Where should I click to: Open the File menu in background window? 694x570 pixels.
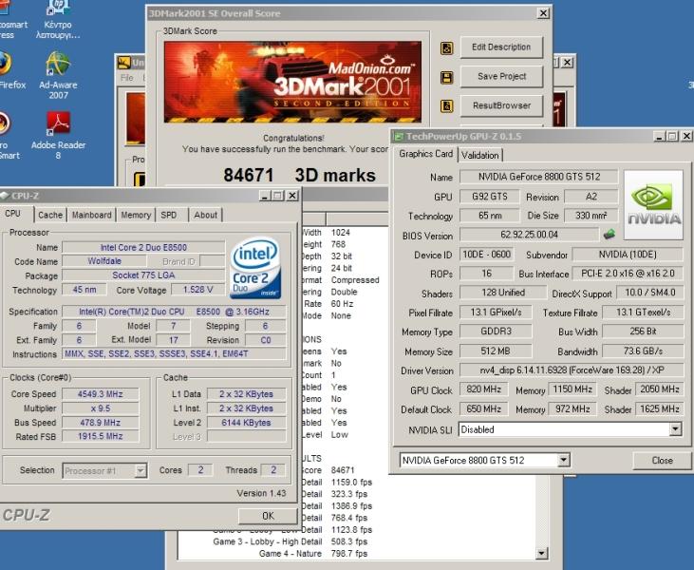pyautogui.click(x=126, y=78)
